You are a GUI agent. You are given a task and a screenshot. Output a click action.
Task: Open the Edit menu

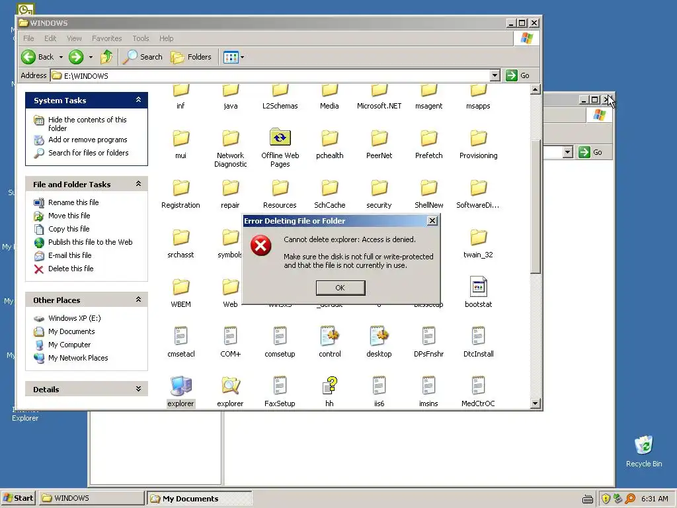[x=50, y=38]
